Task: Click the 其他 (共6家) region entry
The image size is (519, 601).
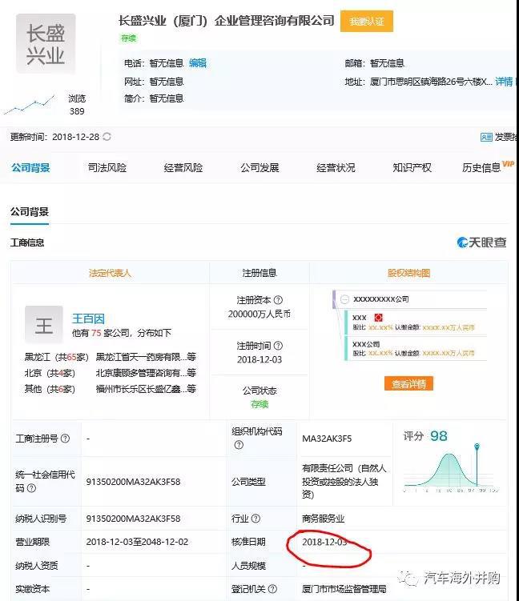Action: 50,389
